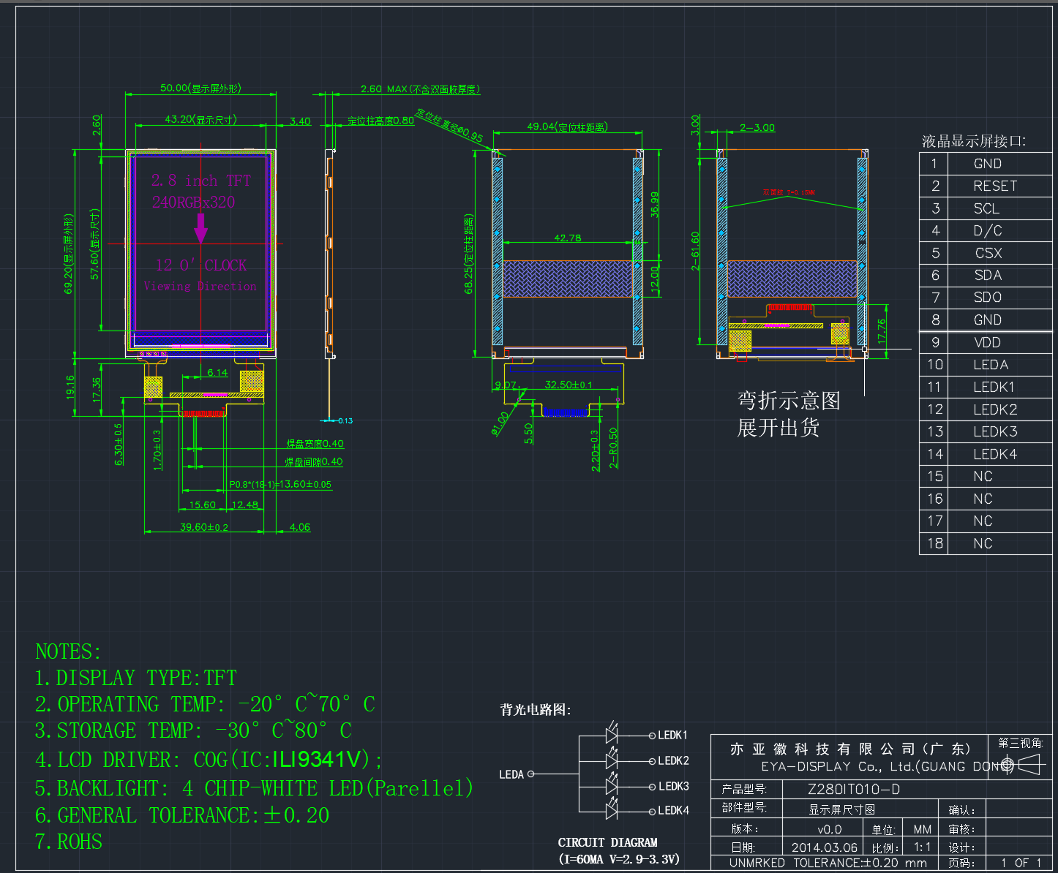1058x873 pixels.
Task: Click note 3 STORAGE TEMP line
Action: coord(193,730)
